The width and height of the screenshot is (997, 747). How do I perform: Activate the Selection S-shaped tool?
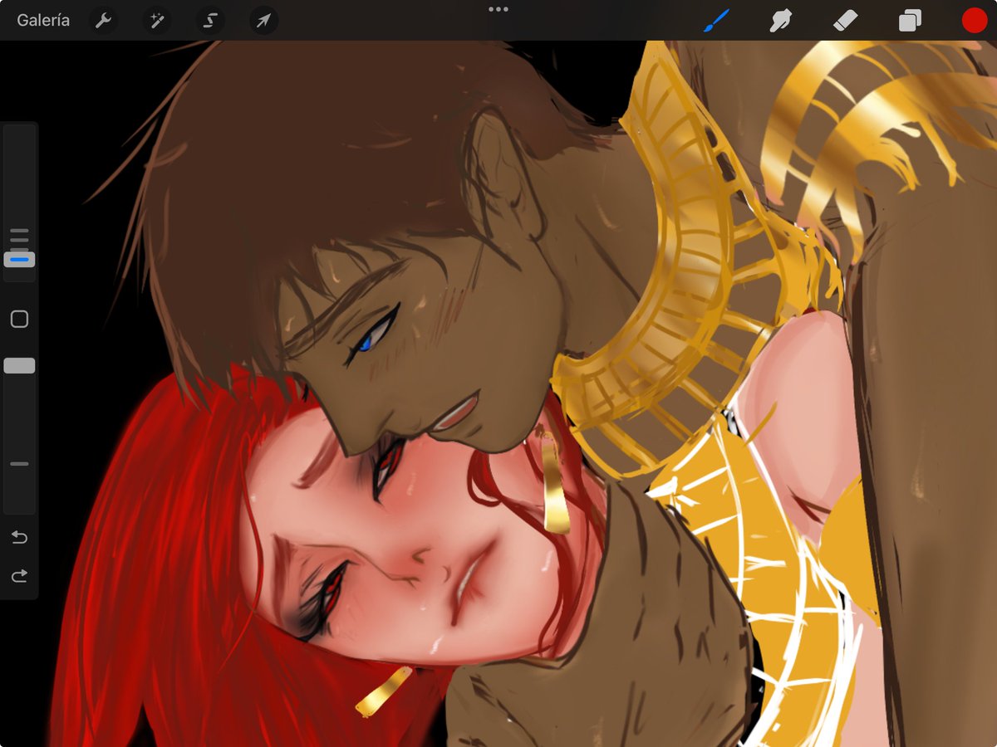(x=210, y=21)
